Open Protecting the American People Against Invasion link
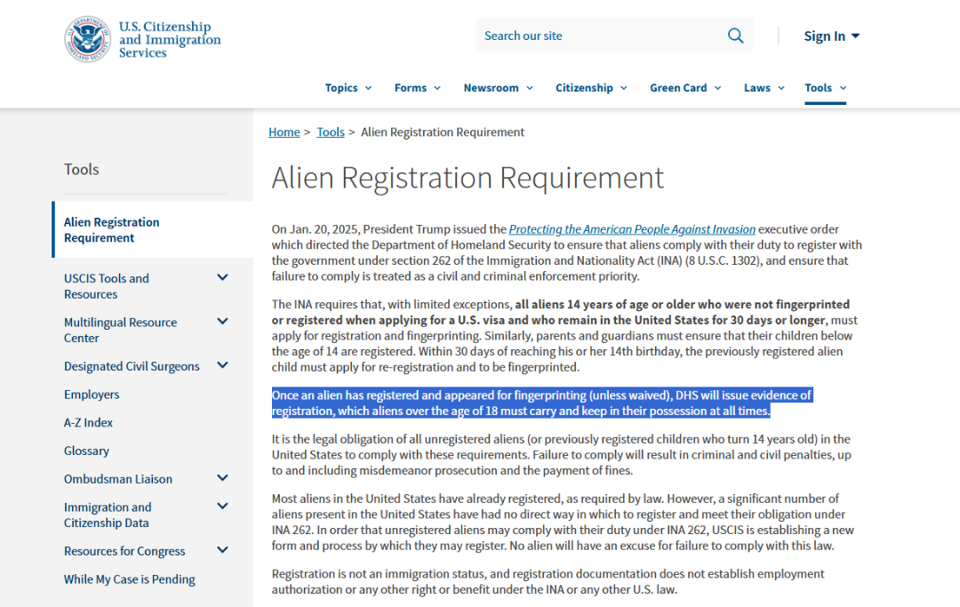 (632, 229)
